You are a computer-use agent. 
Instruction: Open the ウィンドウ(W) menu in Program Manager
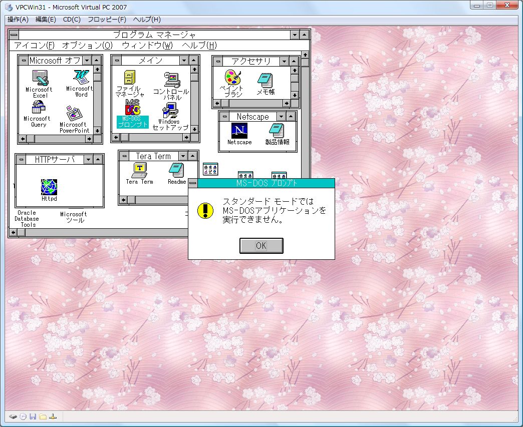click(147, 46)
